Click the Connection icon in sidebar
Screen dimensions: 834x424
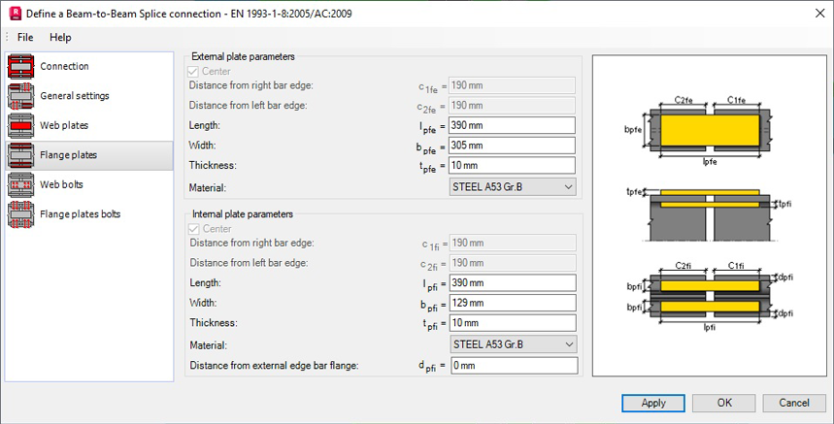tap(21, 66)
